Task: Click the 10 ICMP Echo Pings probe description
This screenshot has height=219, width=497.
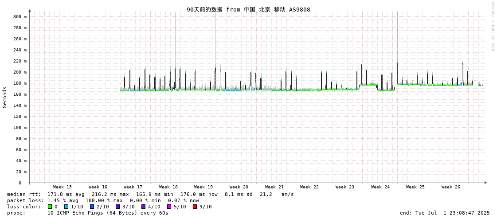Action: pyautogui.click(x=108, y=213)
